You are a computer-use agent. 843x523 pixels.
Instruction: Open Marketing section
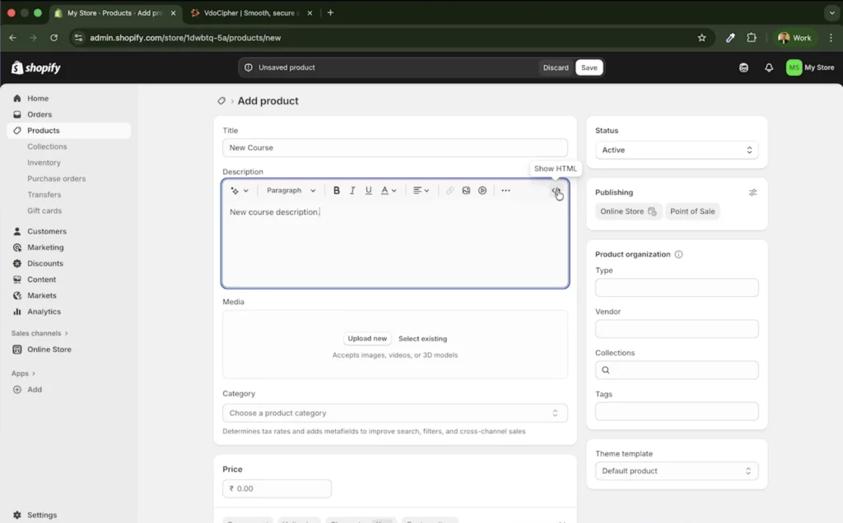pos(69,248)
